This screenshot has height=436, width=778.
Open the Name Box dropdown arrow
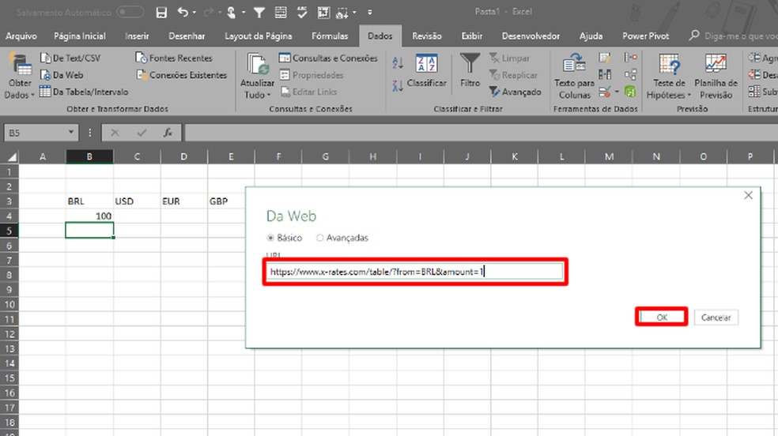tap(71, 132)
